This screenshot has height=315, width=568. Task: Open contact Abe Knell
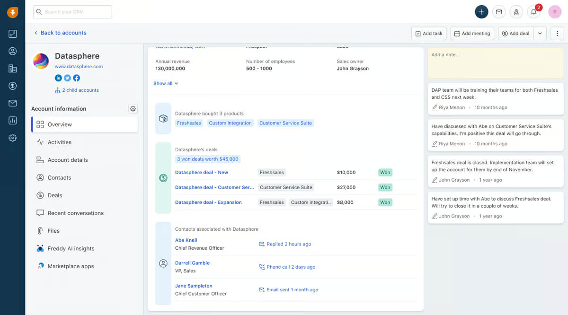coord(186,240)
